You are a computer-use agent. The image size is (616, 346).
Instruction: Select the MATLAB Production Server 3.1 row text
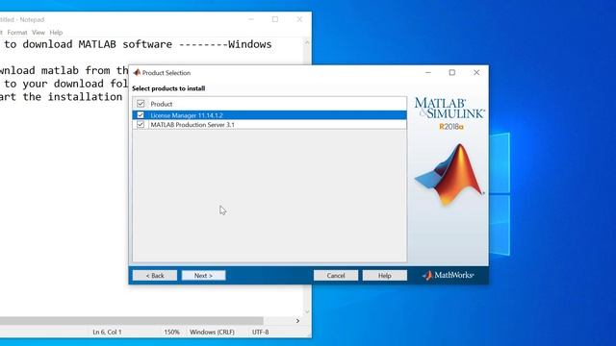point(192,125)
